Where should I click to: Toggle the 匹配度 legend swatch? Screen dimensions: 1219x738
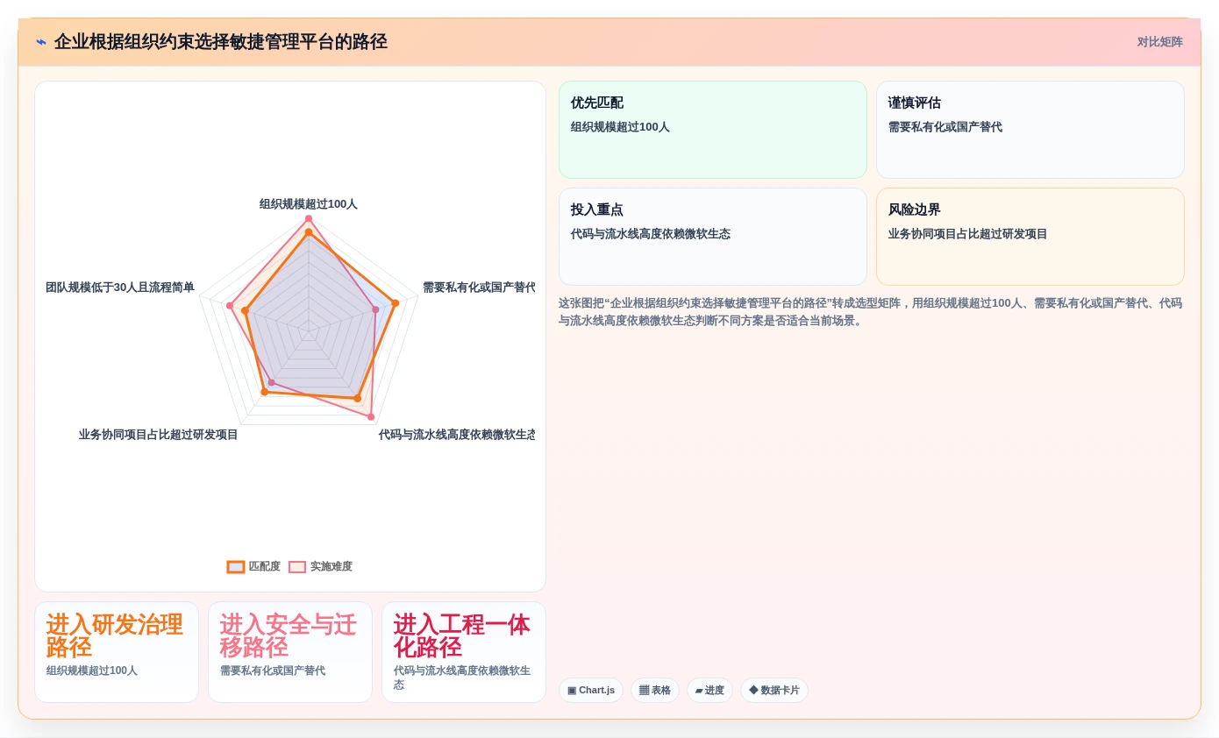[x=236, y=567]
